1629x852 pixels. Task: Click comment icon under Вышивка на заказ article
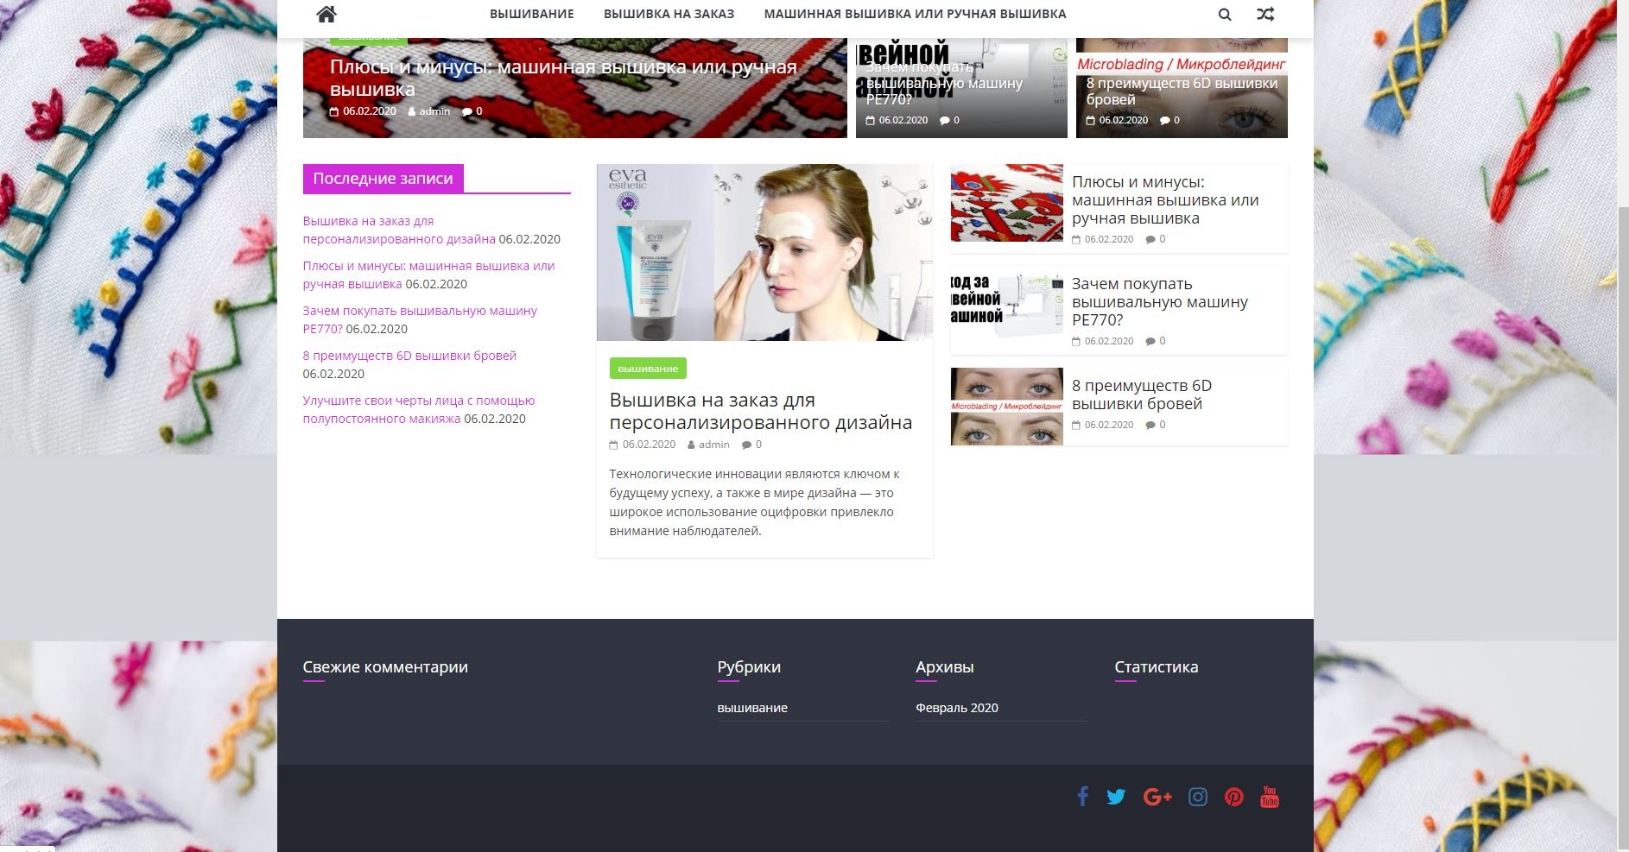coord(747,445)
